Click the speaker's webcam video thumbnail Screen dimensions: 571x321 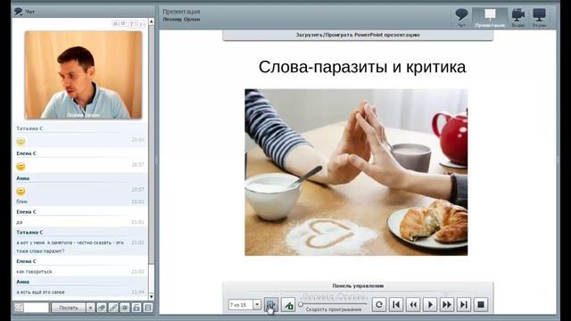point(83,75)
